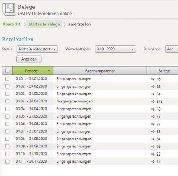Toggle the select-all checkbox in table header
Image resolution: width=178 pixels, height=176 pixels.
[x=7, y=71]
